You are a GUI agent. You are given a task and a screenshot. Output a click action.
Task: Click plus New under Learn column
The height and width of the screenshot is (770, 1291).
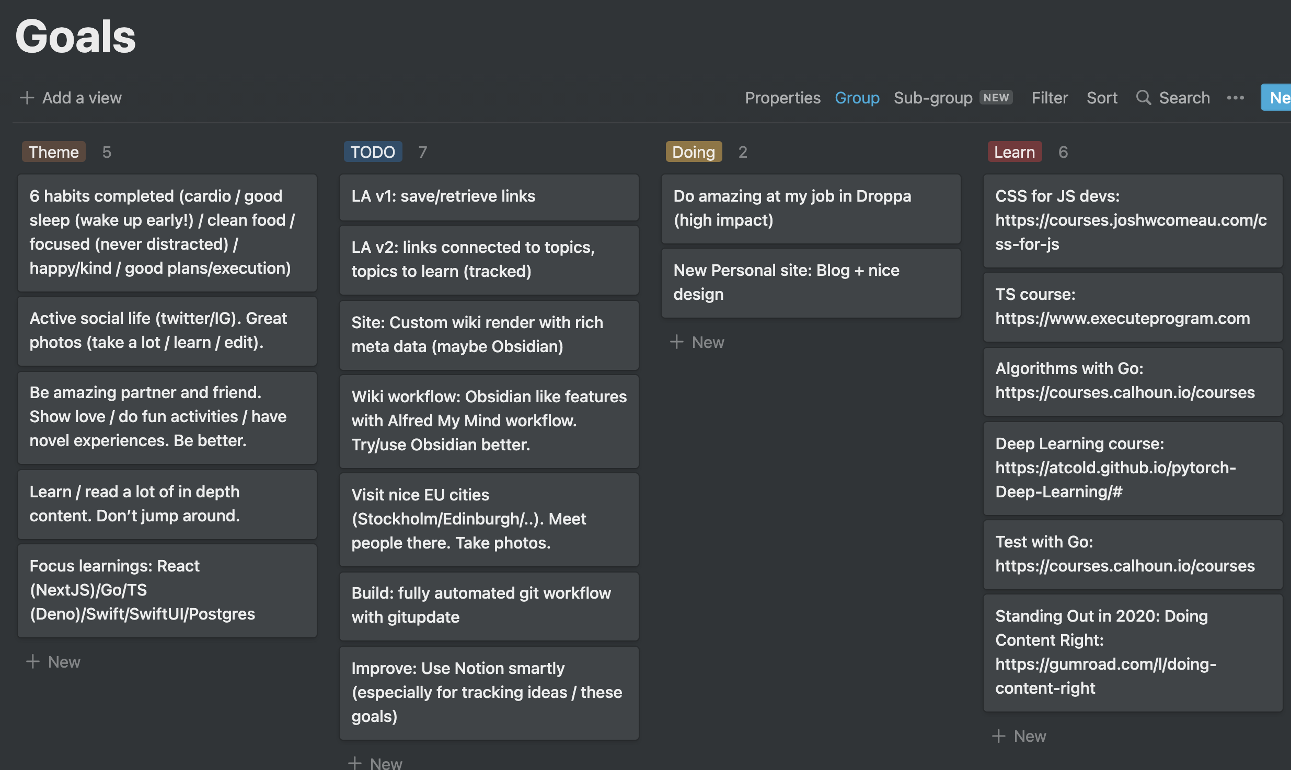(1019, 736)
